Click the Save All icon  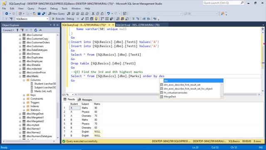[x=44, y=14]
